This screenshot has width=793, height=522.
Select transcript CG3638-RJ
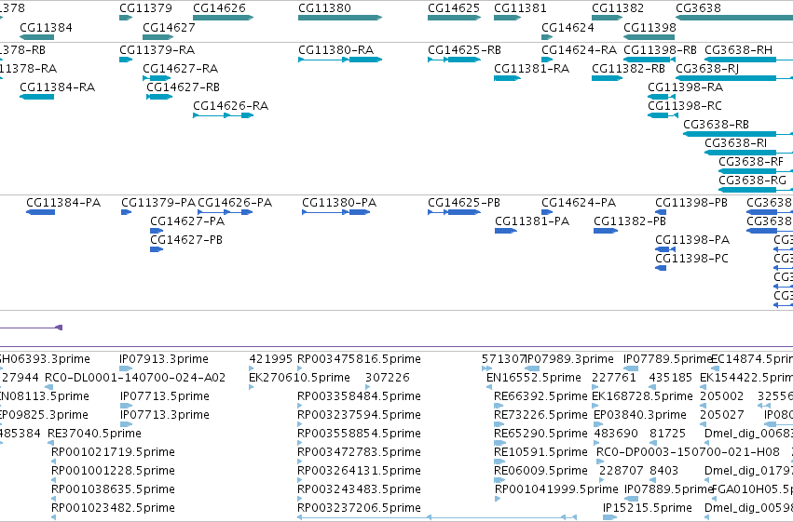click(707, 69)
